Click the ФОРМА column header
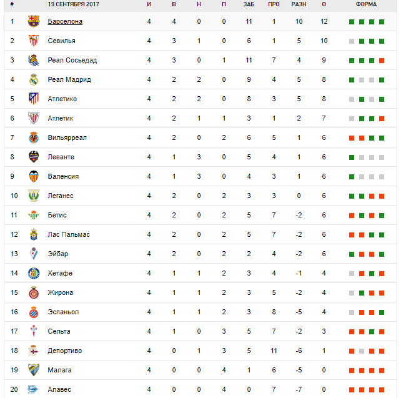 [366, 4]
